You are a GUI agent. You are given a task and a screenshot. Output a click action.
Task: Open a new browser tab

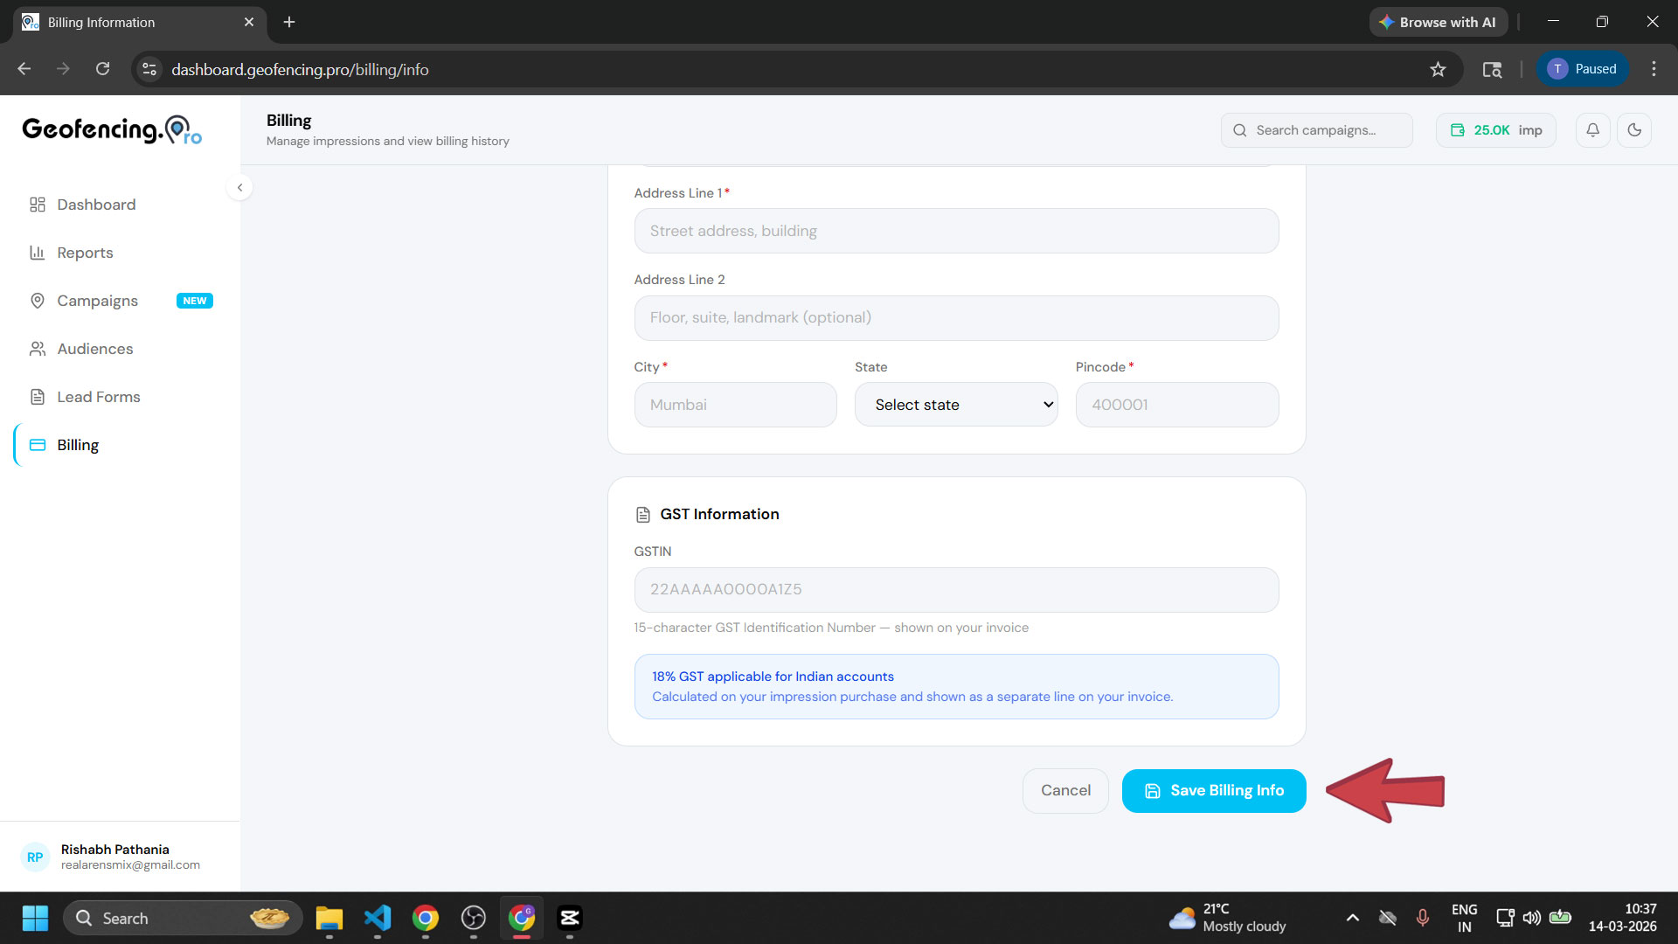[289, 22]
